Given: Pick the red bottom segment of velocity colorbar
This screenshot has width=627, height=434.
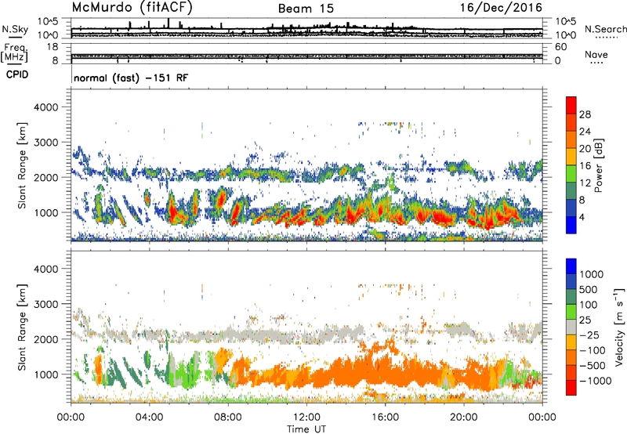Looking at the screenshot, I should 571,388.
